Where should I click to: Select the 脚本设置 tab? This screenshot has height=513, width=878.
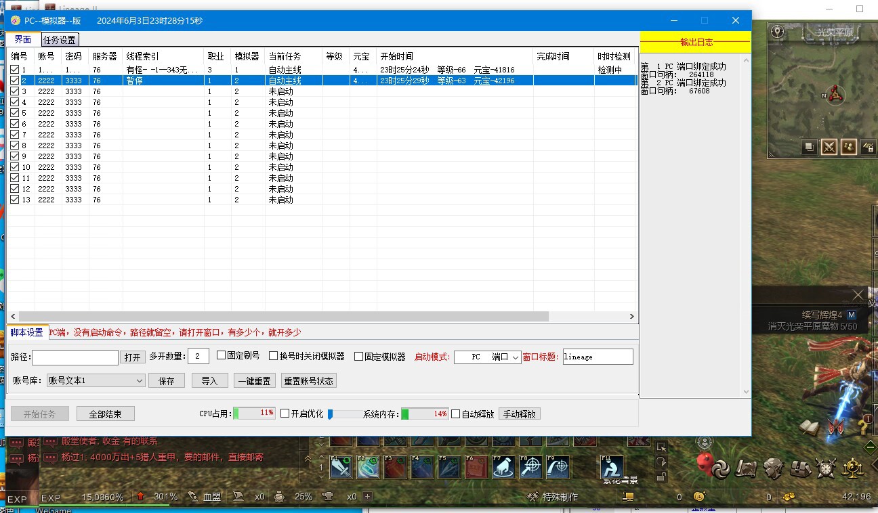(x=26, y=332)
